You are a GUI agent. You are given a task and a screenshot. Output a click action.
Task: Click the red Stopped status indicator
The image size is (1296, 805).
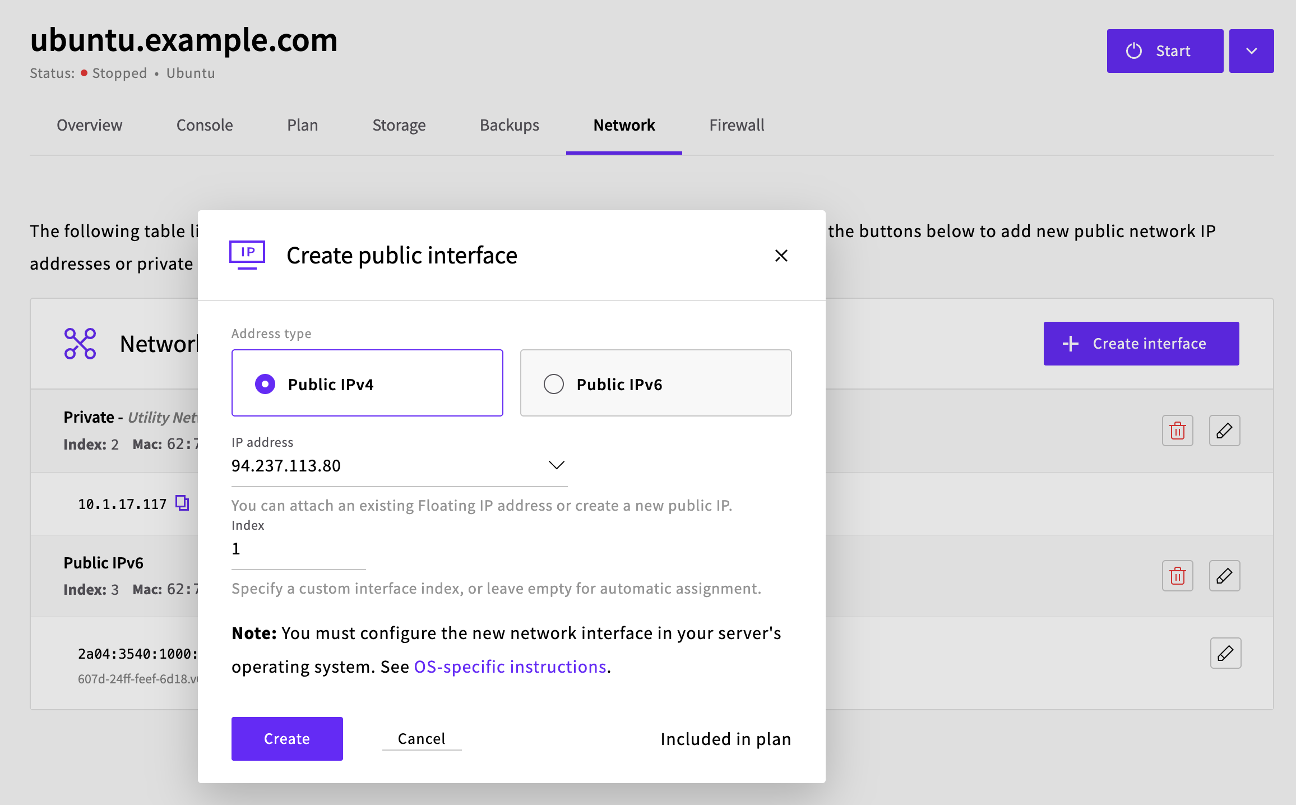click(84, 73)
